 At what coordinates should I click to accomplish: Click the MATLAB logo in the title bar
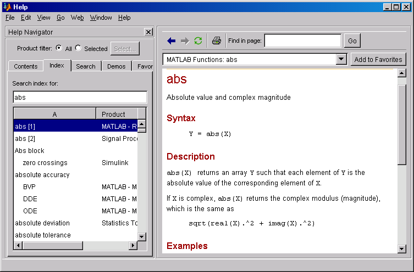7,7
